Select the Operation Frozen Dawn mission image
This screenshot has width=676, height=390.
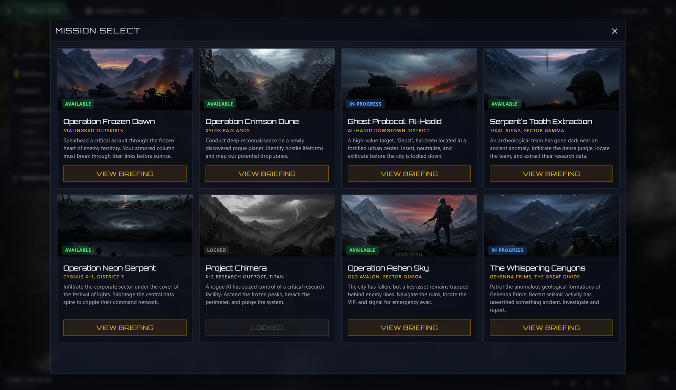pyautogui.click(x=125, y=76)
